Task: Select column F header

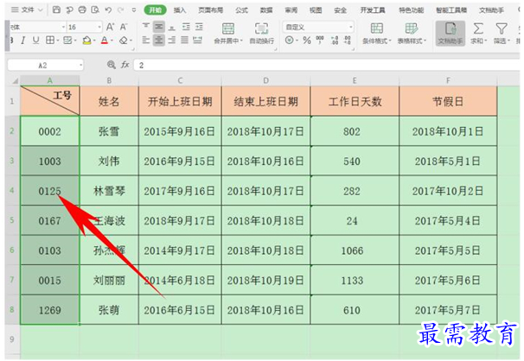Action: pos(448,80)
